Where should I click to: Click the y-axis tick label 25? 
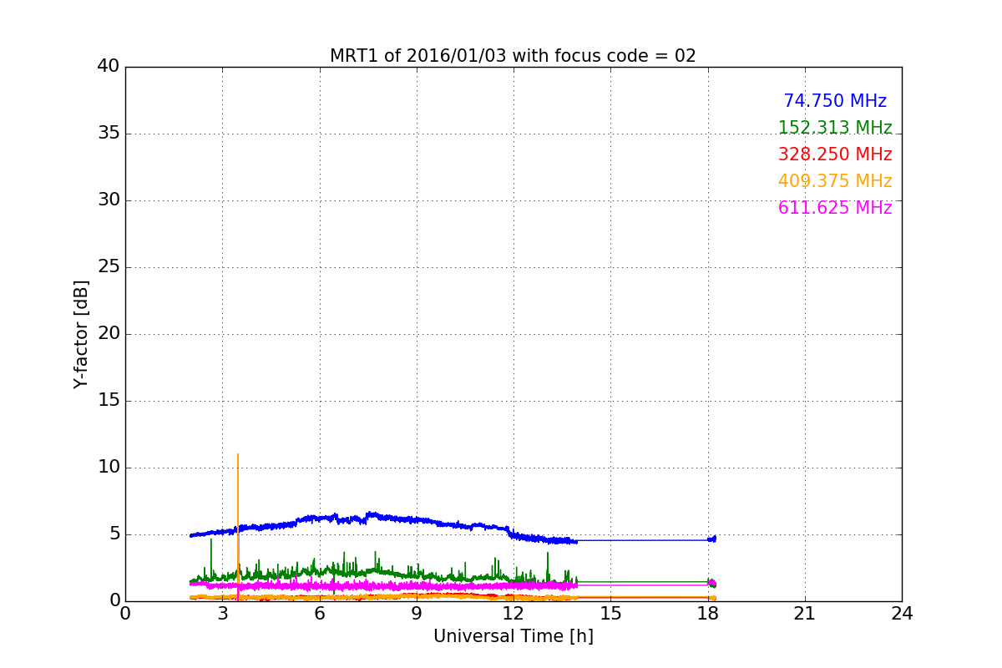(x=109, y=267)
